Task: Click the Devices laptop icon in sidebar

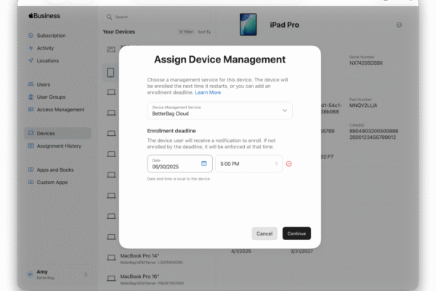Action: (x=31, y=133)
